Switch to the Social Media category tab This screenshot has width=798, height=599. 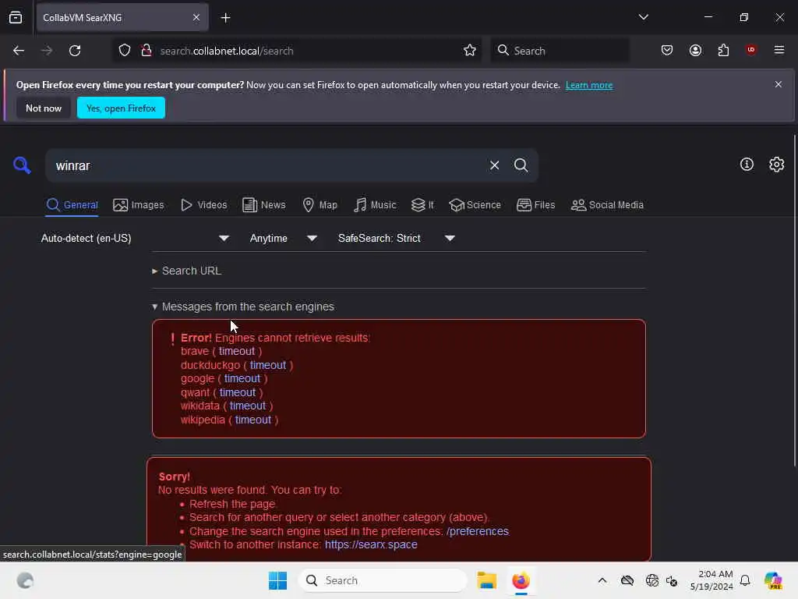(x=607, y=205)
